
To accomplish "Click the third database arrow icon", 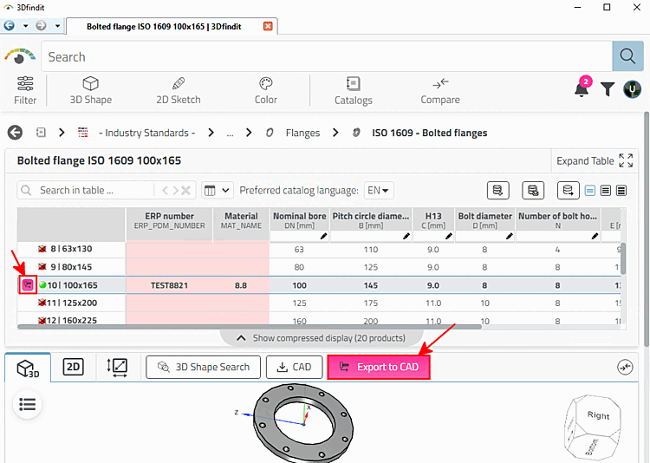I will pyautogui.click(x=568, y=191).
